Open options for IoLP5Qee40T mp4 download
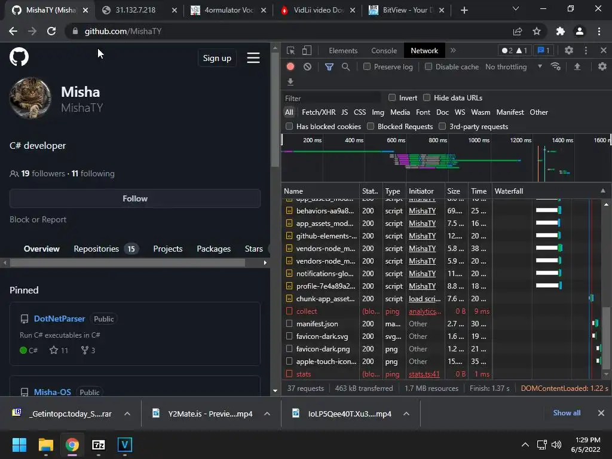Image resolution: width=612 pixels, height=459 pixels. (406, 414)
